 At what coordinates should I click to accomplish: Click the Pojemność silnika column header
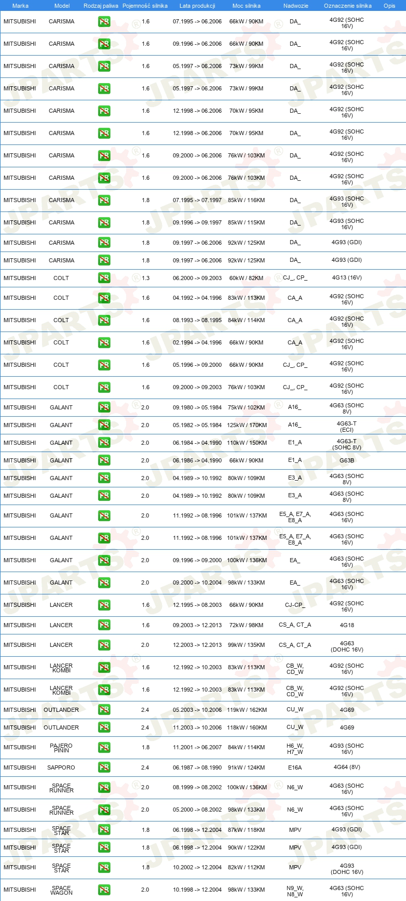click(145, 6)
